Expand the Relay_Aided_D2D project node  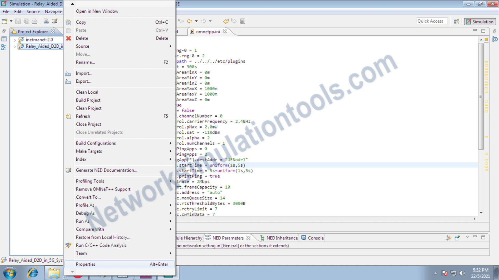[14, 46]
